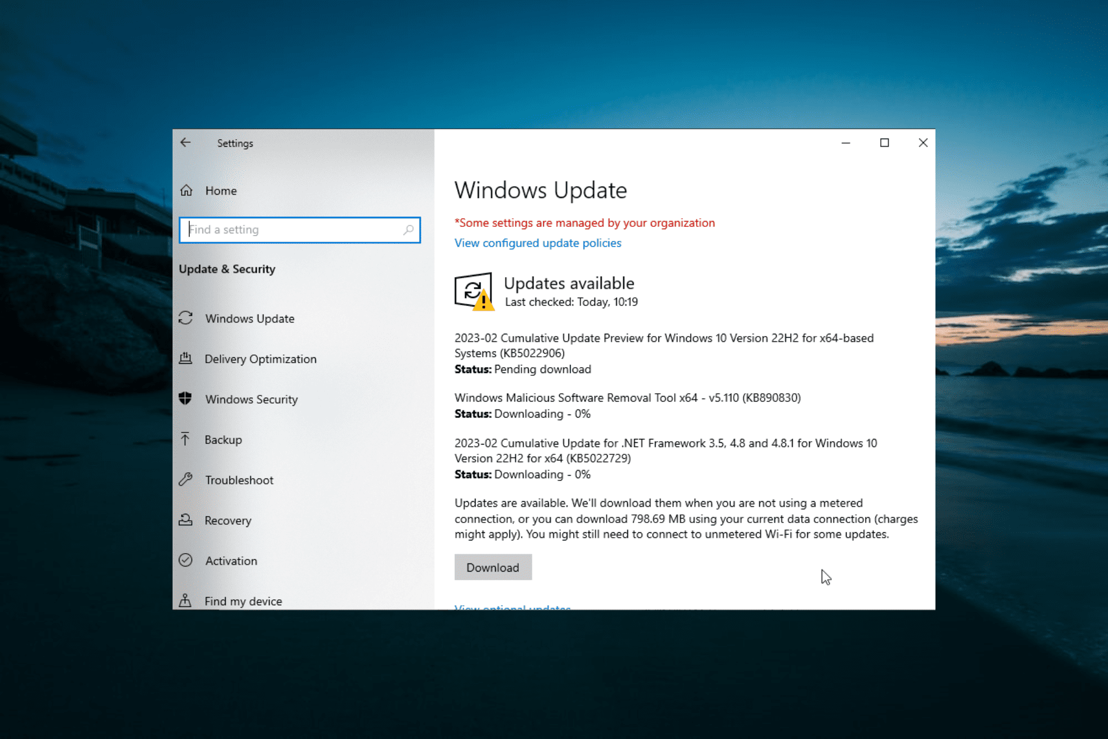Click the KB5022906 Cumulative Update Preview entry

coord(664,345)
